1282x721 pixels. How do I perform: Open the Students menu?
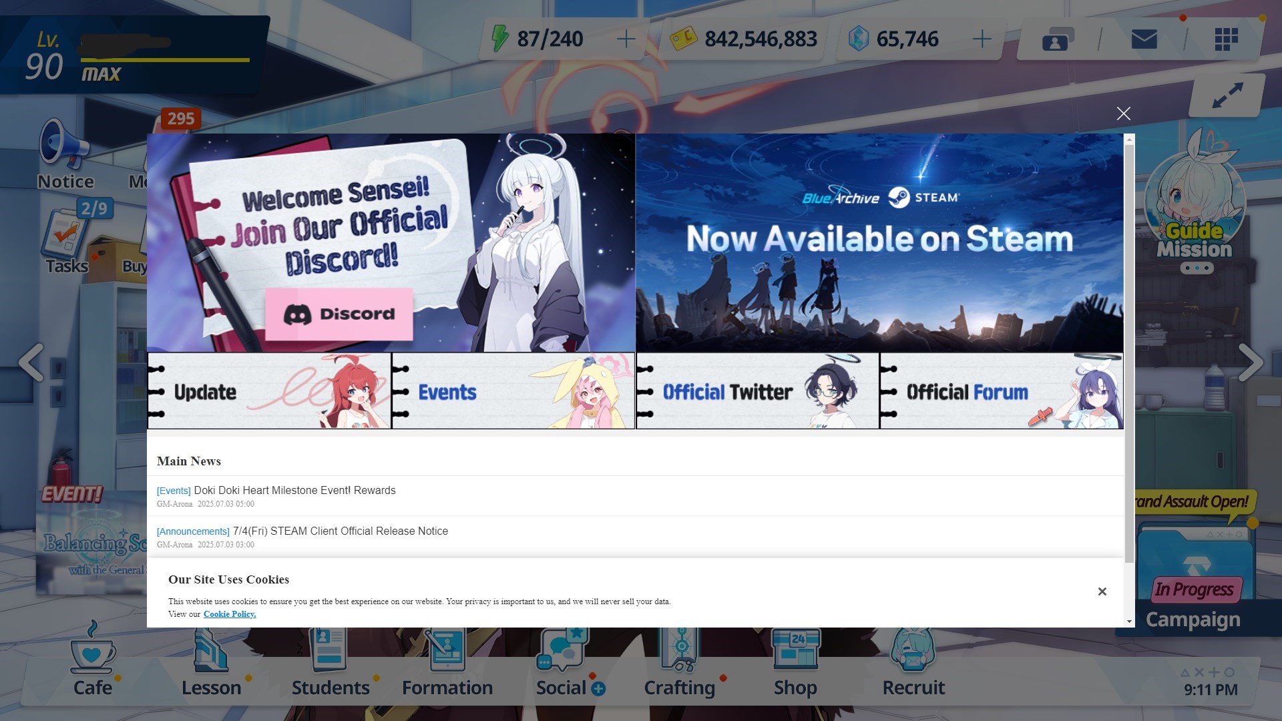[331, 661]
